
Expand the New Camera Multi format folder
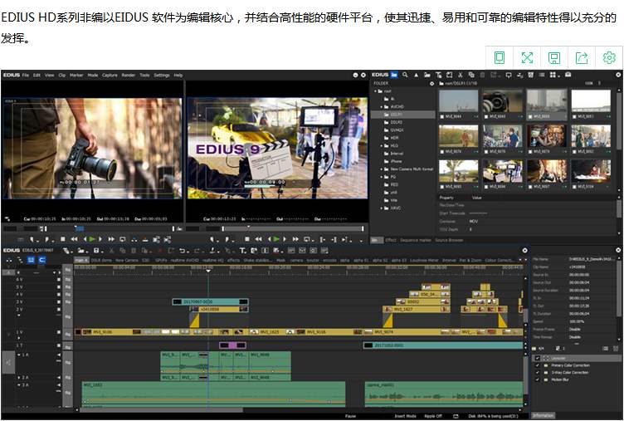383,169
